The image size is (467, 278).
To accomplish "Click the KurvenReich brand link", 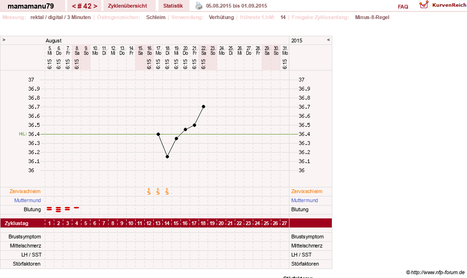I will pos(449,5).
